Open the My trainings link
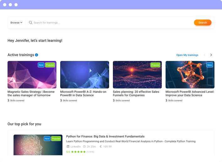222x162 pixels. pos(187,55)
